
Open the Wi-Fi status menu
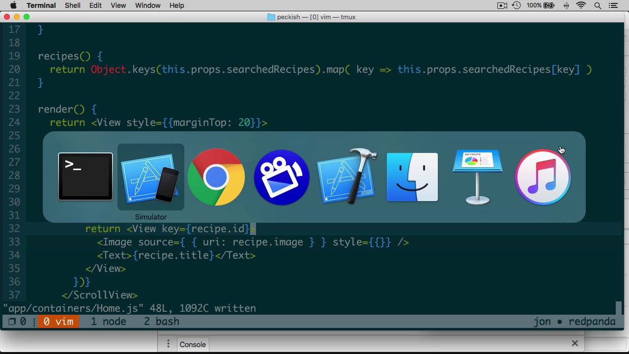click(581, 5)
